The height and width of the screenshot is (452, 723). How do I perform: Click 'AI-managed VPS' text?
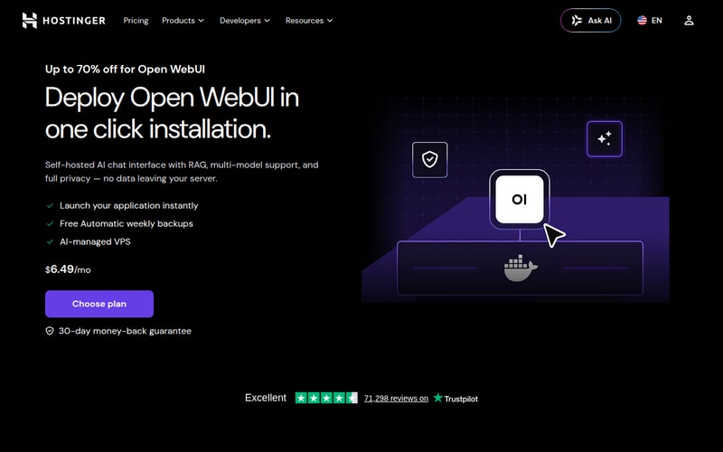click(95, 241)
